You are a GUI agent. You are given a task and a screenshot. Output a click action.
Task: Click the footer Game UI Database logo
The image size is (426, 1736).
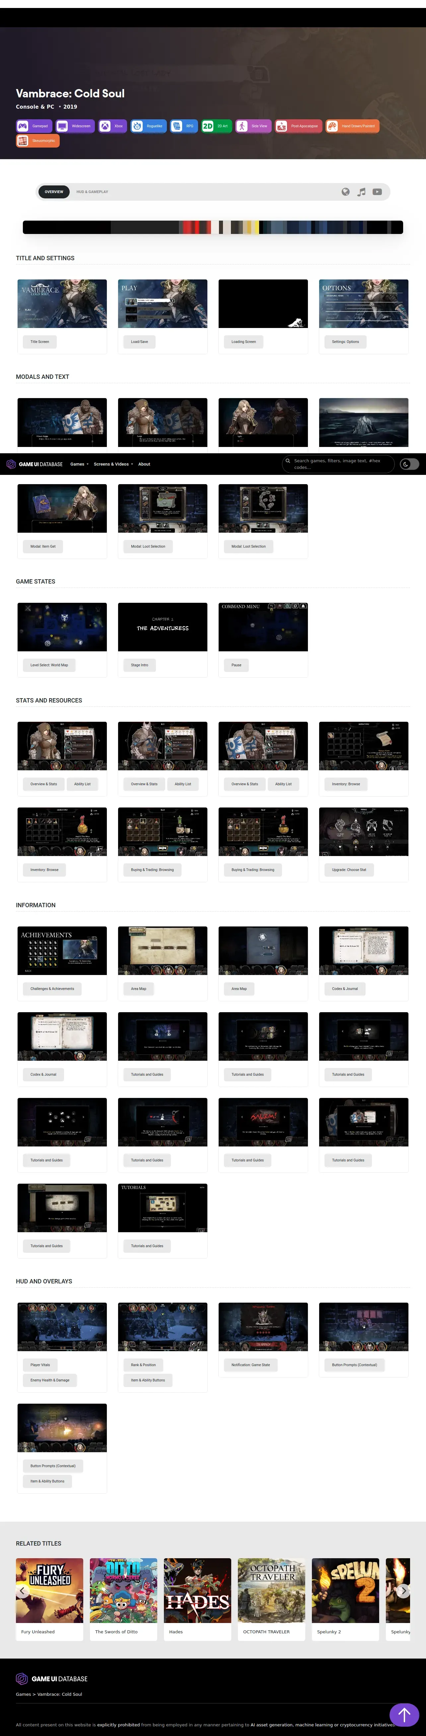[x=52, y=1679]
